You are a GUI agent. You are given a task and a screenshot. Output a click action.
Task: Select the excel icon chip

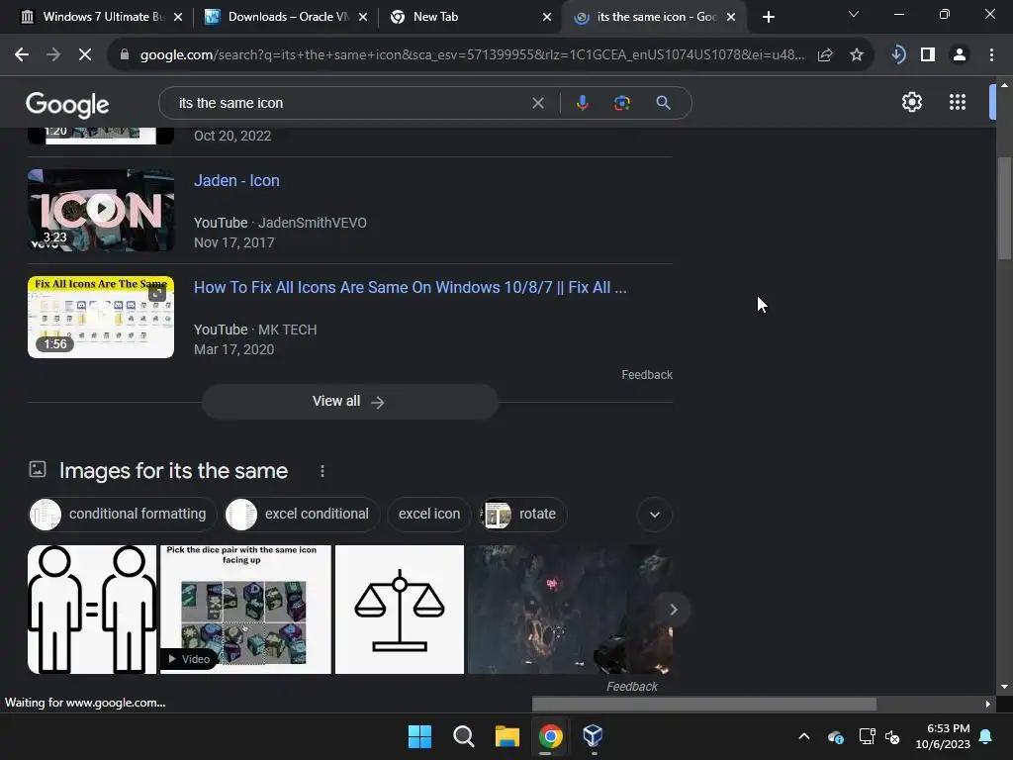tap(429, 515)
